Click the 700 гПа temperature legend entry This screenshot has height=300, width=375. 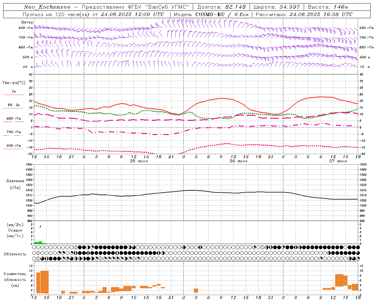14,132
